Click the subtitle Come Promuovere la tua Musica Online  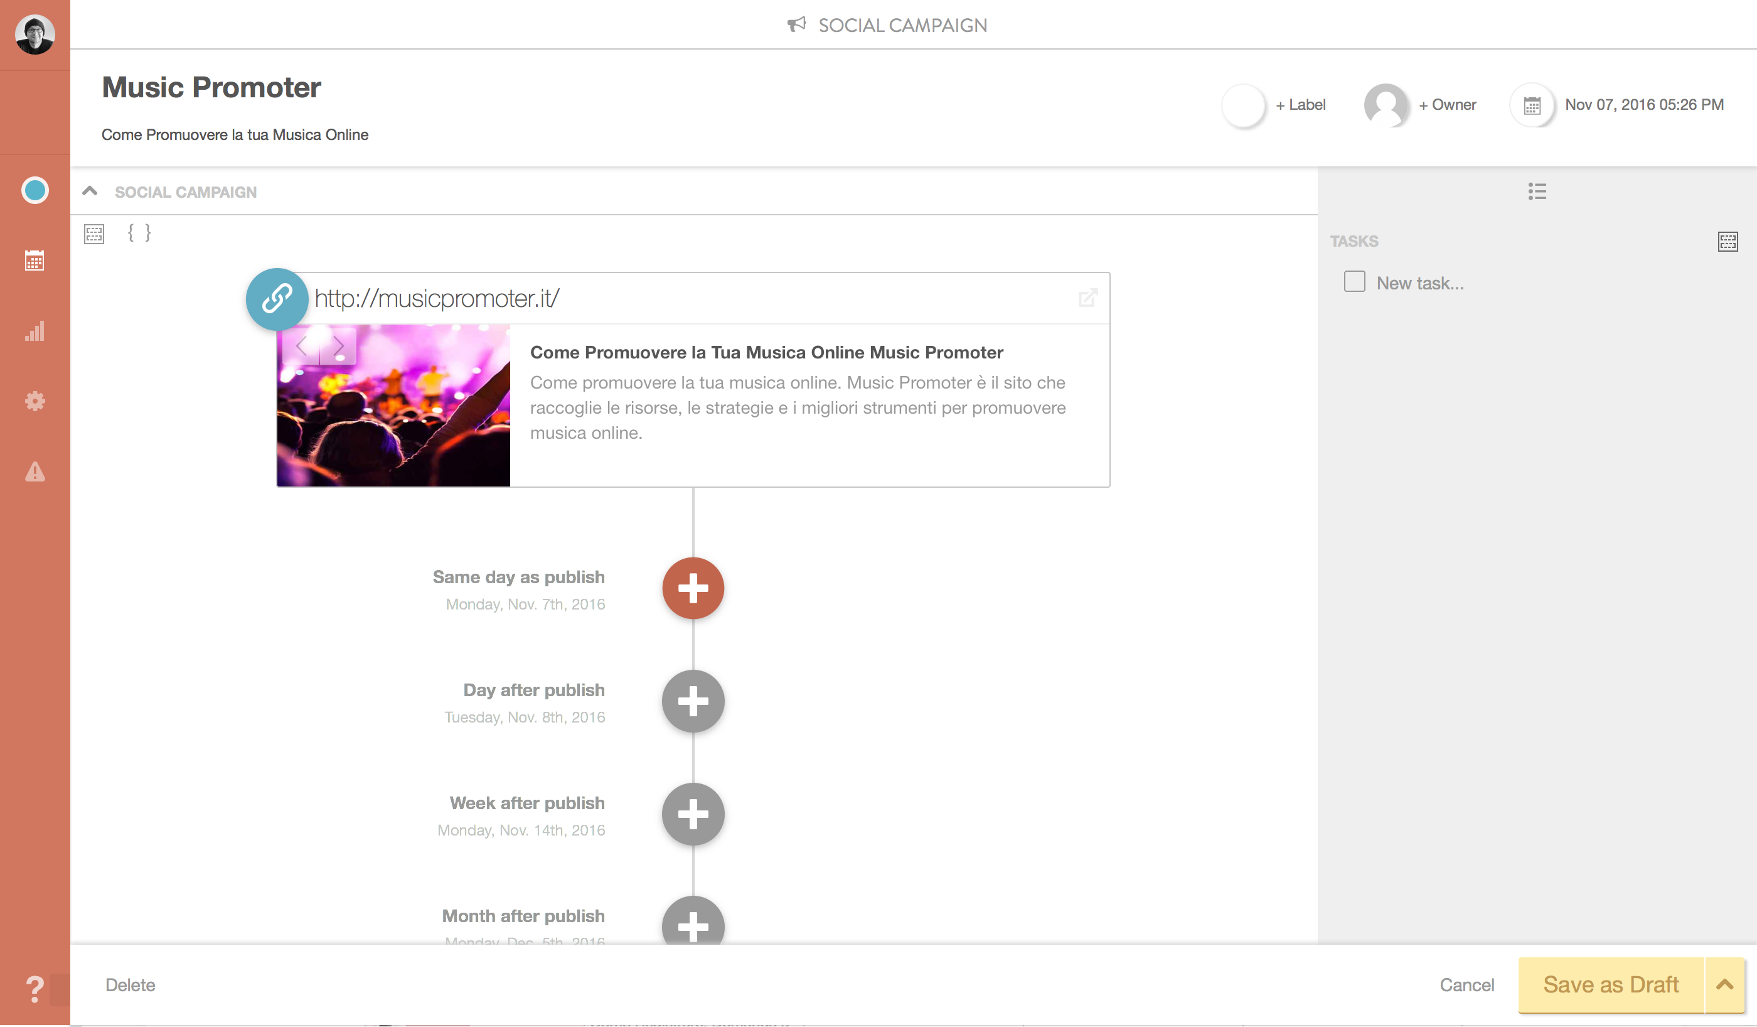235,135
